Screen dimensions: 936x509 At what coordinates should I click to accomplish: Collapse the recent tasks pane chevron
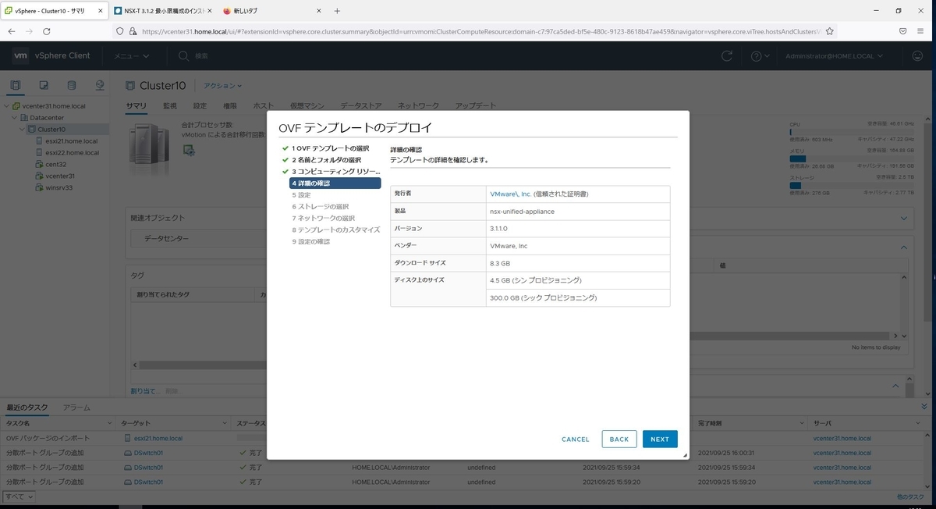[925, 408]
